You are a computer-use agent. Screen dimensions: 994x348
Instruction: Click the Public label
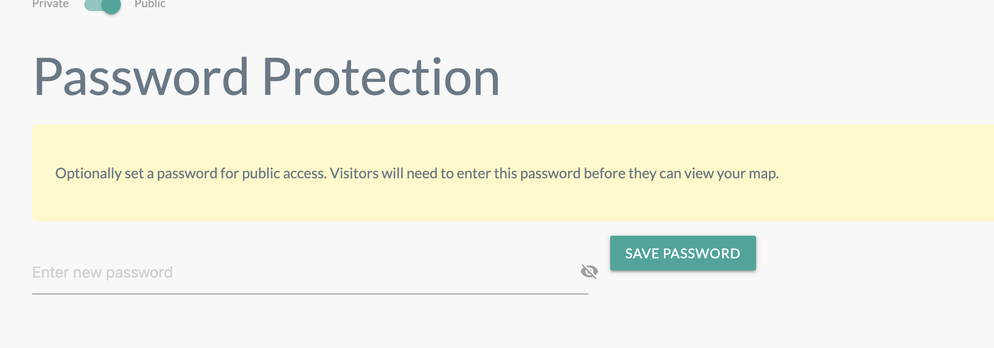(x=150, y=4)
